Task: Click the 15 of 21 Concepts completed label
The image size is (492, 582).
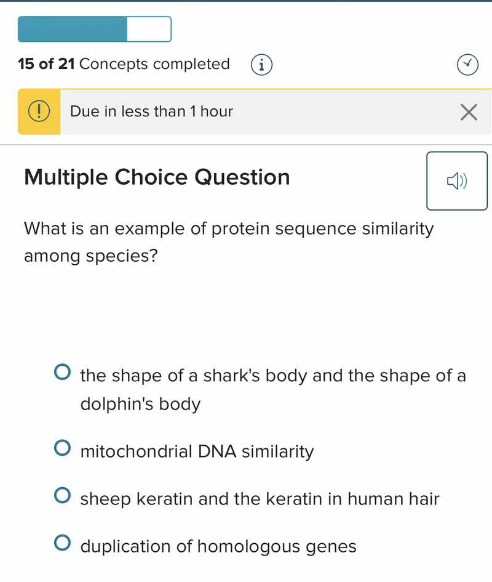Action: pyautogui.click(x=123, y=64)
